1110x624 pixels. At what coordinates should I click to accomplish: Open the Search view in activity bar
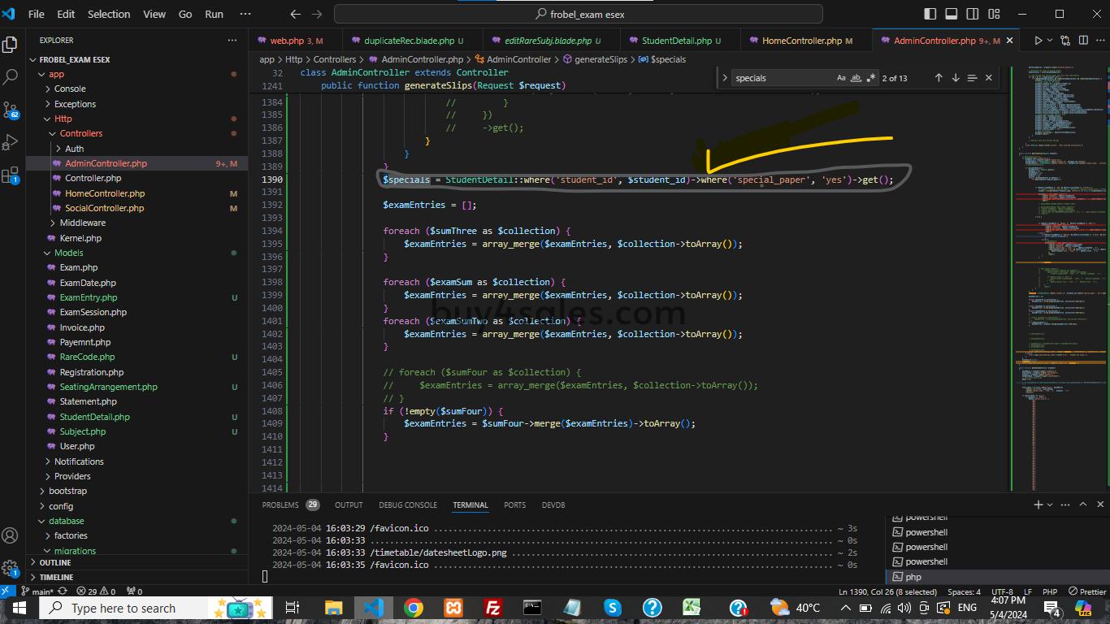coord(11,77)
